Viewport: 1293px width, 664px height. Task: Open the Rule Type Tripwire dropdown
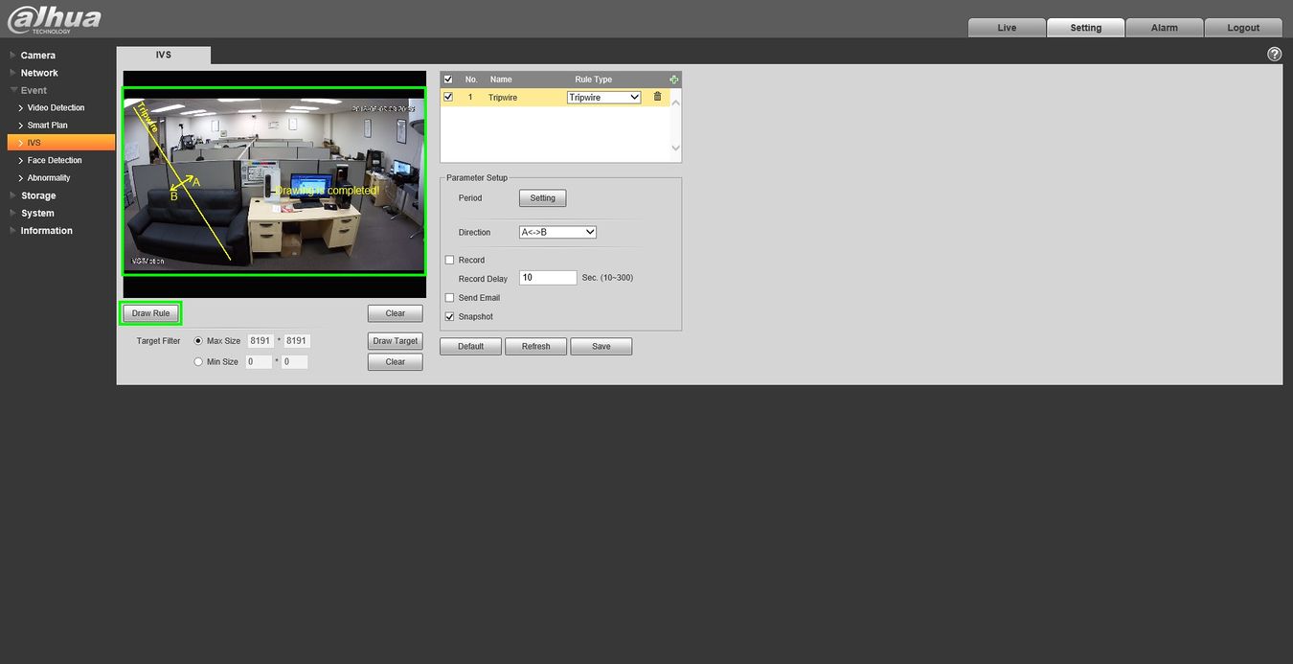(x=603, y=98)
